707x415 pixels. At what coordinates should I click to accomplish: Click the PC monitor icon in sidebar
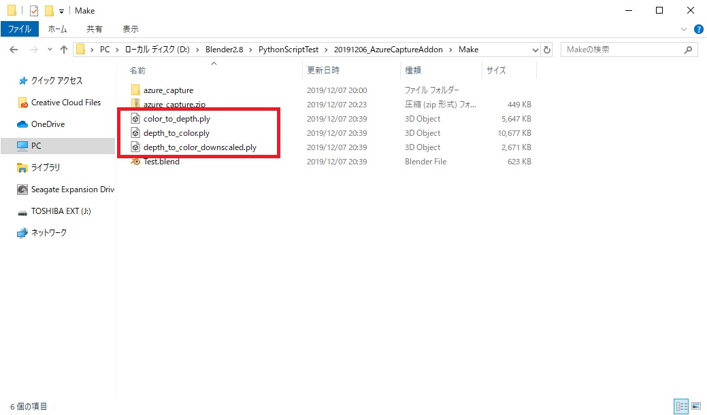(22, 146)
